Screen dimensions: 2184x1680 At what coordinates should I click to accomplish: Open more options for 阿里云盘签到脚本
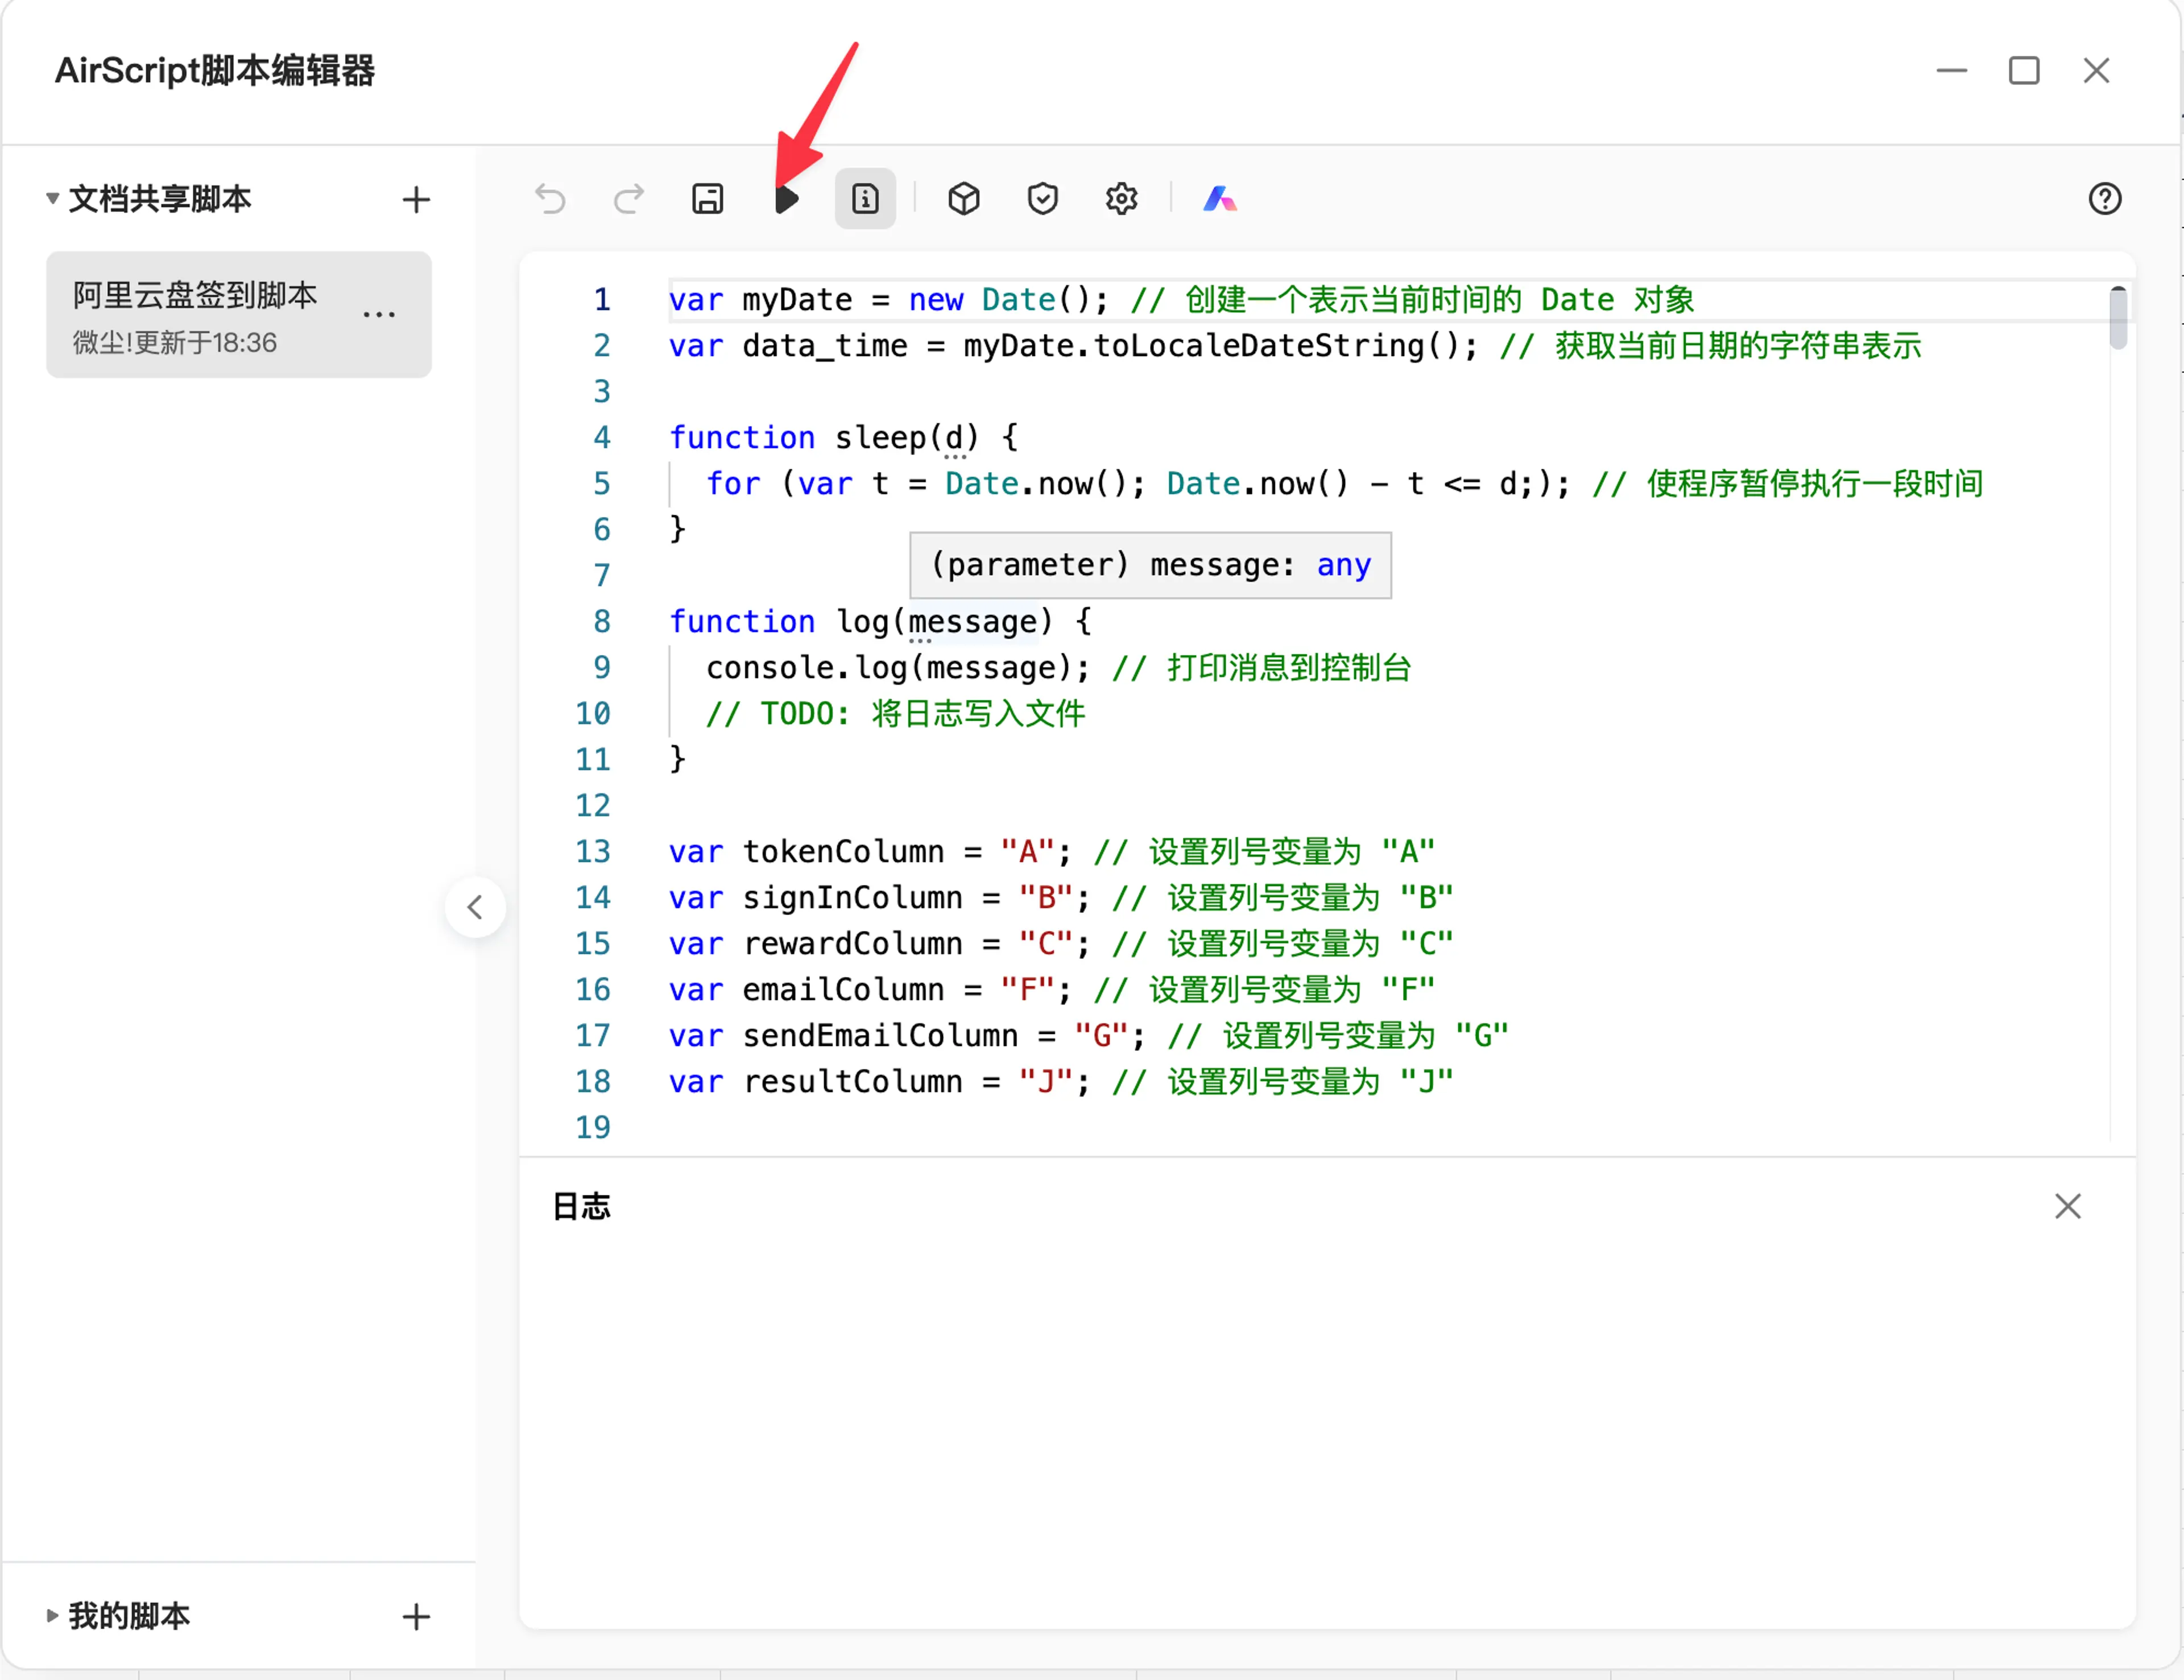pos(379,315)
